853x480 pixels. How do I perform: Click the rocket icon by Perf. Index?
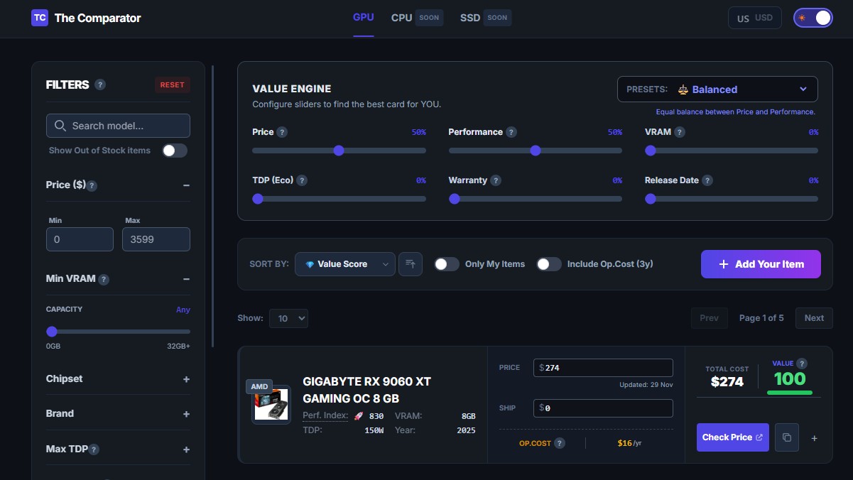click(x=359, y=416)
